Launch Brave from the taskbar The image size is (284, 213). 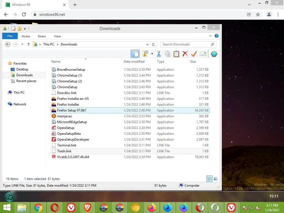tap(87, 207)
